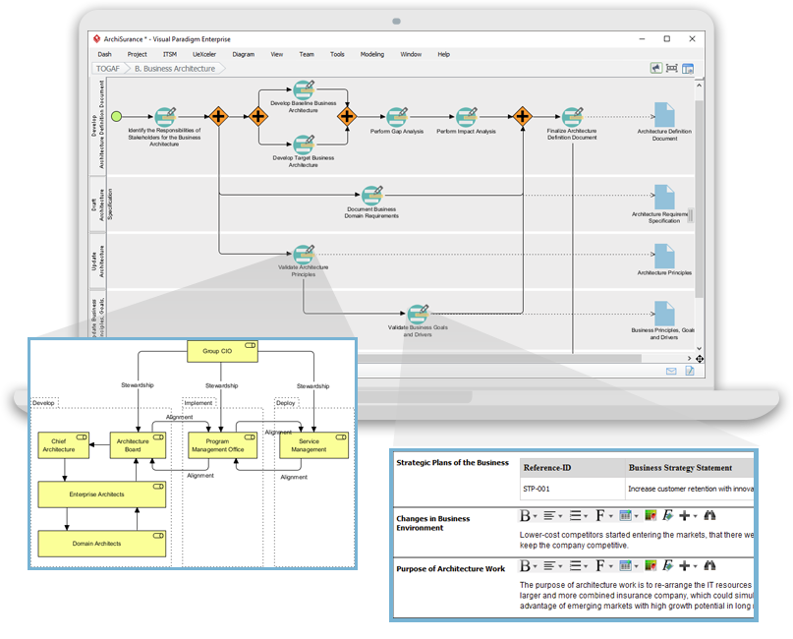Open the paragraph alignment dropdown
Screen dimensions: 793x639
(x=560, y=516)
